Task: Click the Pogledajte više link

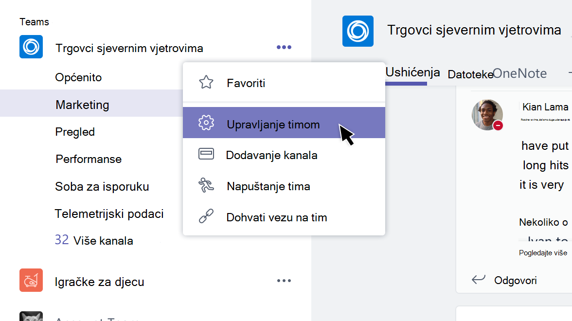Action: [x=543, y=253]
